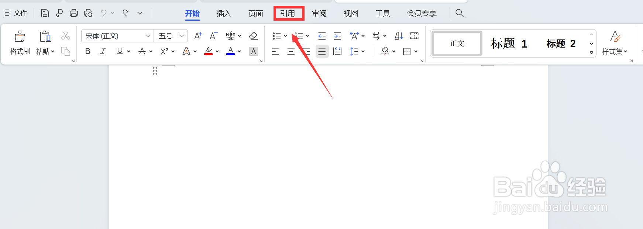The image size is (643, 229).
Task: Click the show/hide marks ruler icon
Action: click(414, 36)
